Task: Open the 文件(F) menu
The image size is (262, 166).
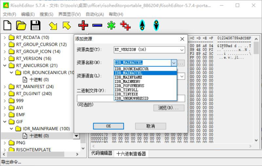Action: click(9, 14)
